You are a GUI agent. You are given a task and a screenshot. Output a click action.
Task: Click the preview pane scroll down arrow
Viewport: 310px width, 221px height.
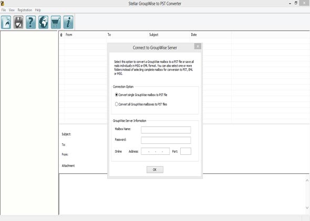pyautogui.click(x=307, y=207)
